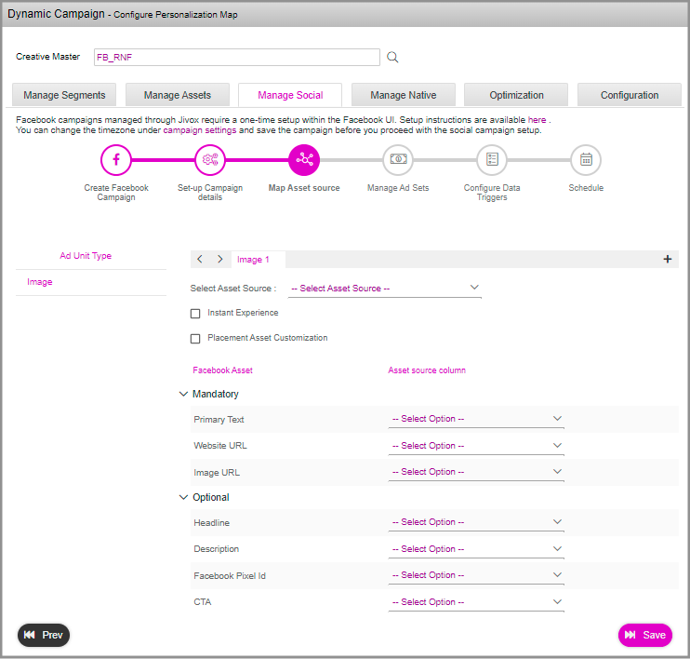Screen dimensions: 690x659
Task: Click the Creative Master input field
Action: (x=236, y=58)
